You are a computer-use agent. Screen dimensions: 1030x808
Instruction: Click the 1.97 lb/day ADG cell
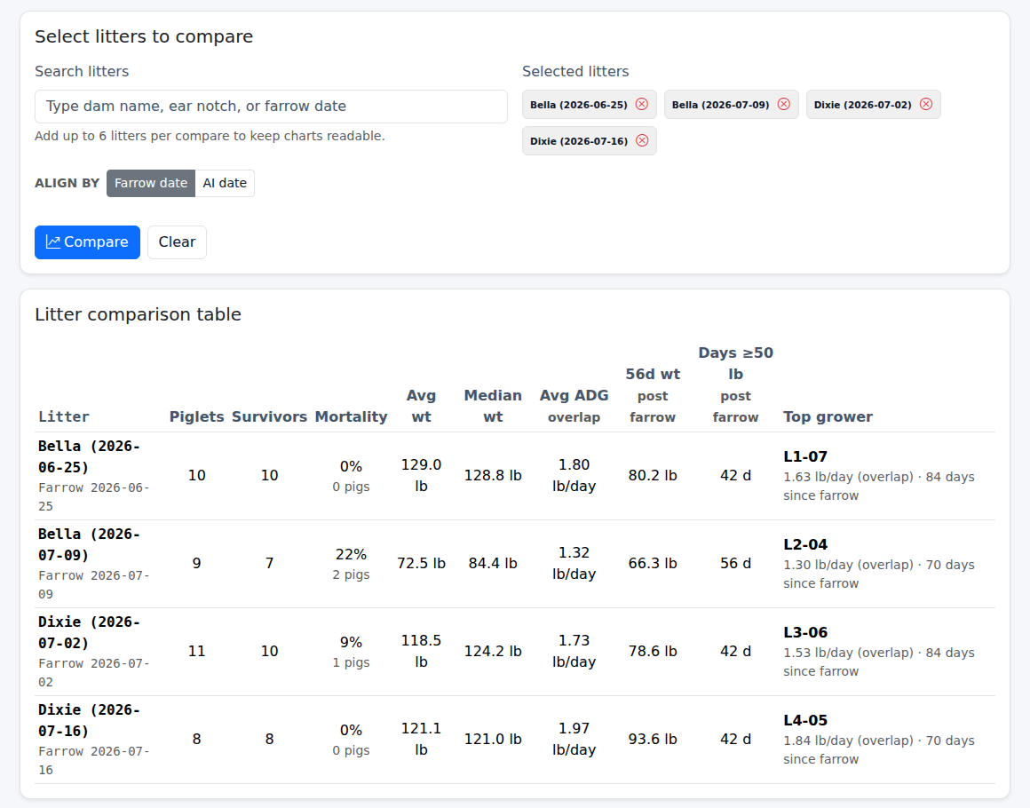(574, 740)
